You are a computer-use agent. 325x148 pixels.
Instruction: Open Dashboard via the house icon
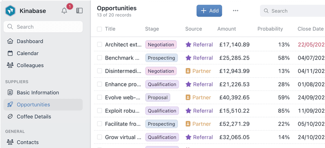[10, 41]
